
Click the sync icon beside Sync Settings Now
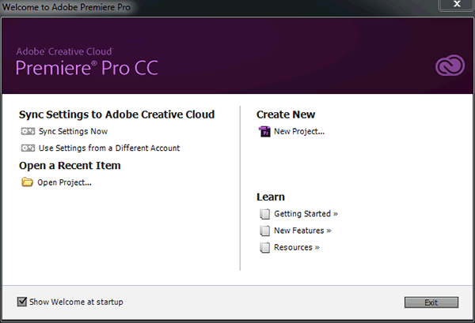pos(28,131)
